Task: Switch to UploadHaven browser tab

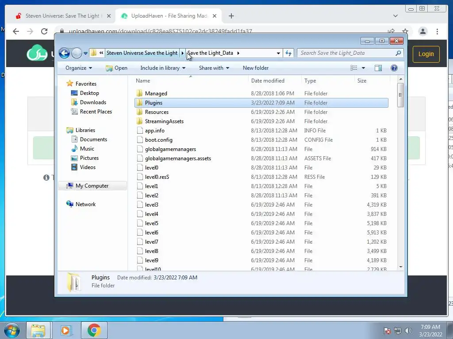Action: click(x=169, y=16)
